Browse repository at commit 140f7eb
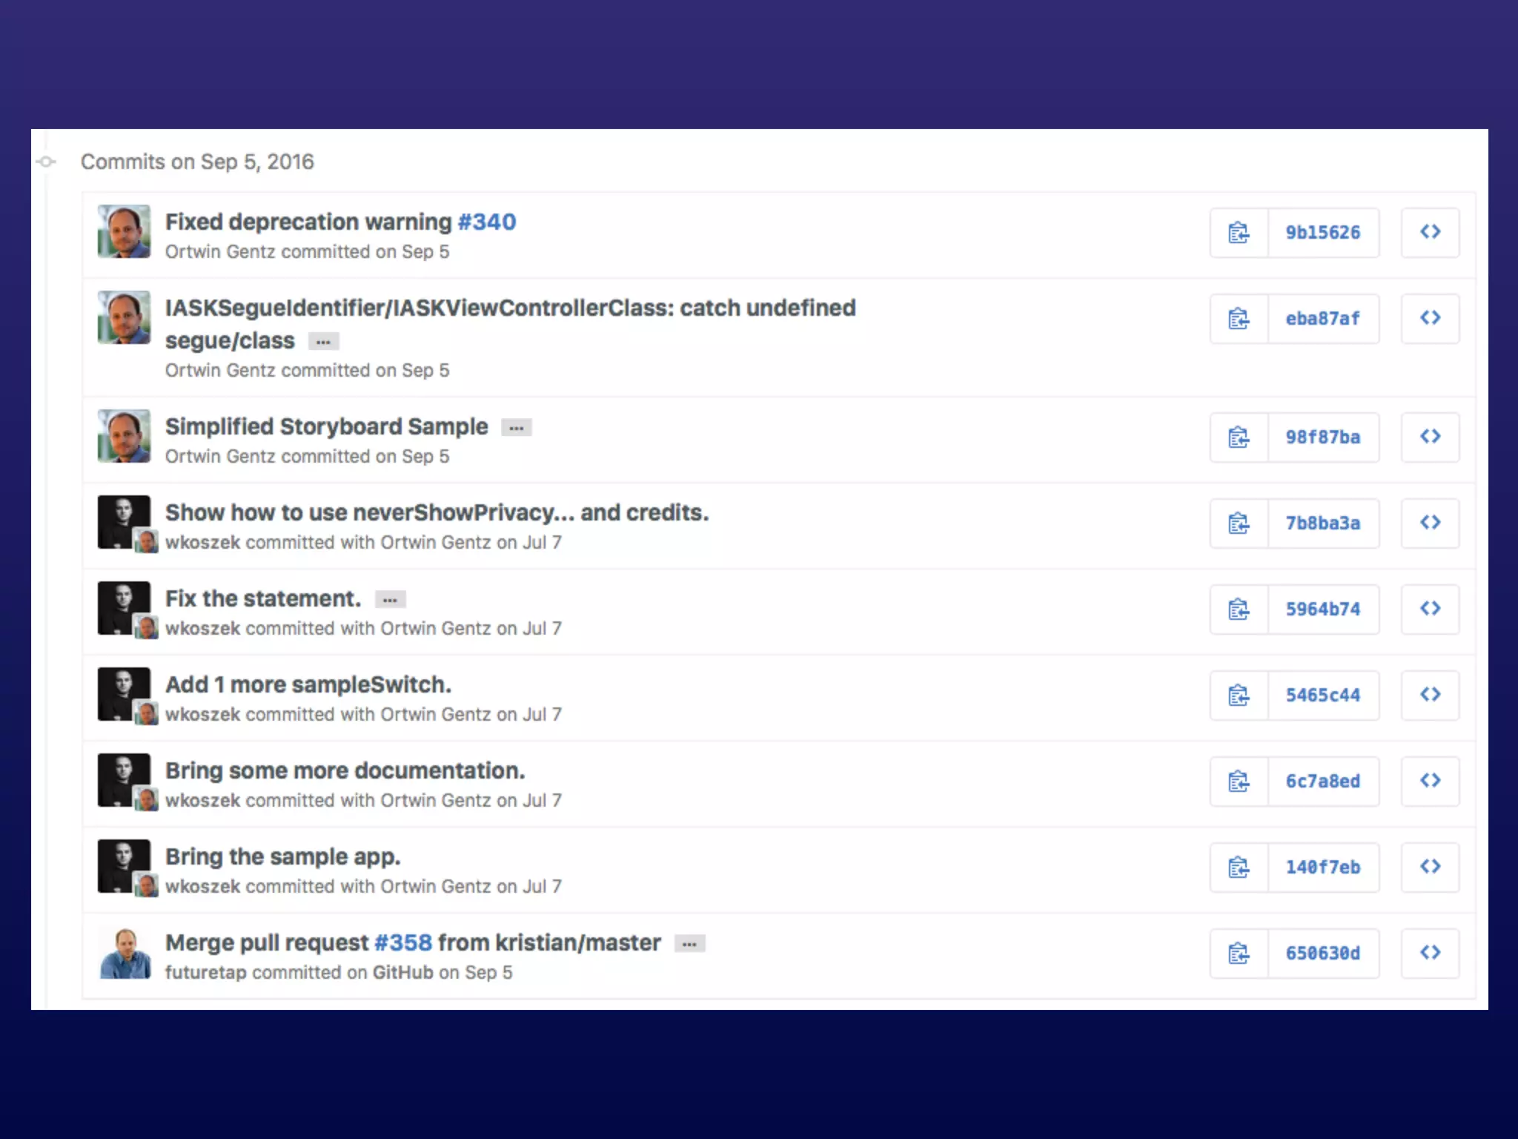The image size is (1518, 1139). (1430, 868)
